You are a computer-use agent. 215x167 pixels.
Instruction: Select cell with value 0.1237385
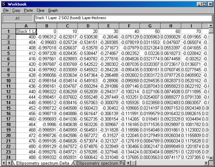click(191, 157)
